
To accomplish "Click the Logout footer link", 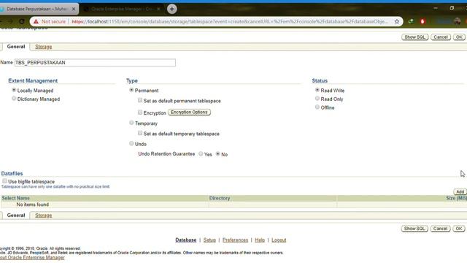I will 279,240.
